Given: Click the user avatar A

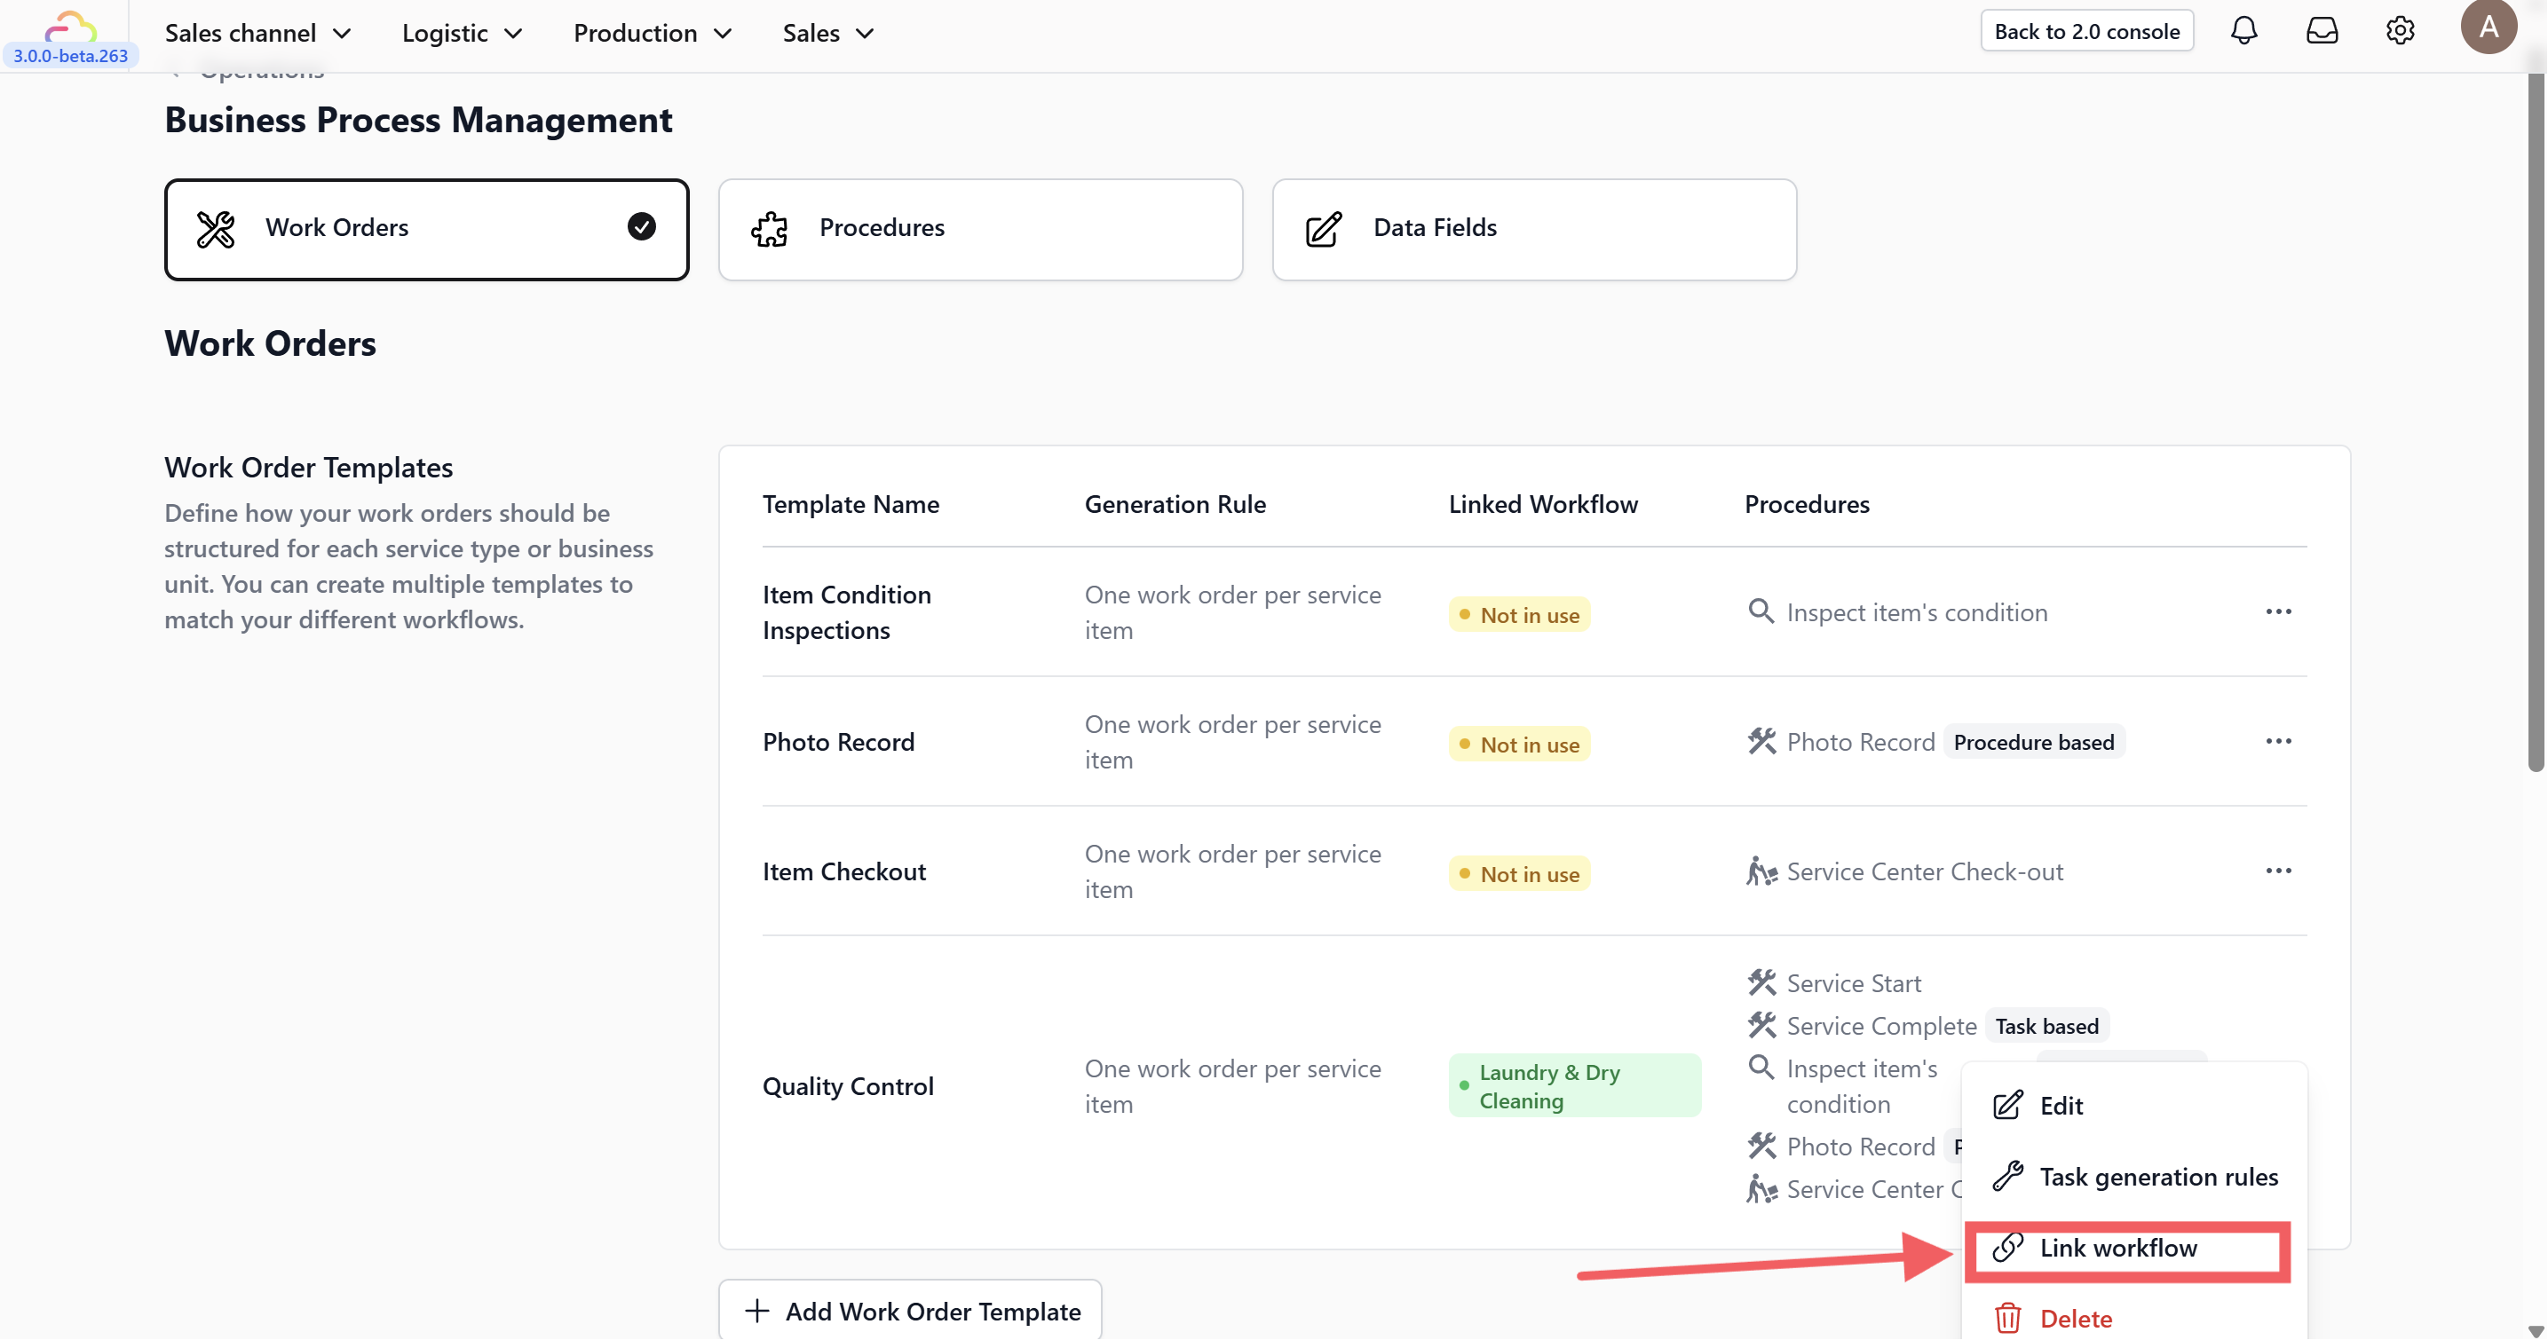Looking at the screenshot, I should coord(2488,28).
